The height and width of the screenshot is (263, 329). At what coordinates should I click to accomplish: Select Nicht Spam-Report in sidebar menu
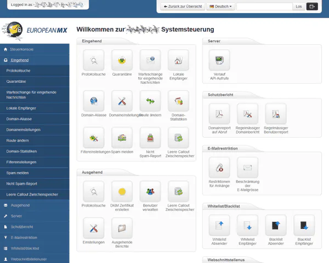click(x=35, y=184)
